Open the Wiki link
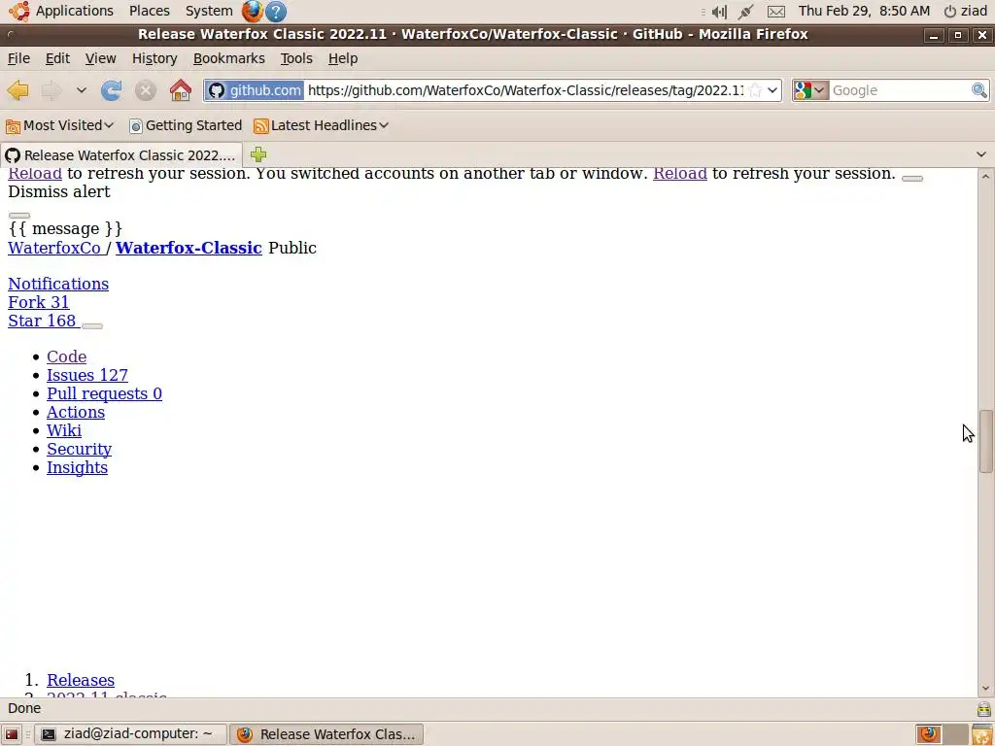 pos(64,430)
